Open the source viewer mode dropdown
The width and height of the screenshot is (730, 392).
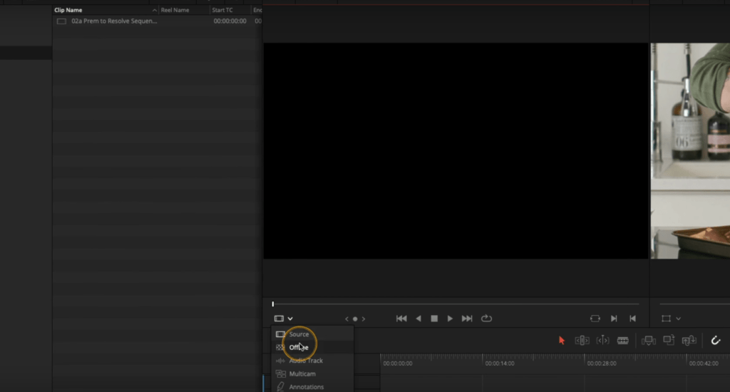284,319
